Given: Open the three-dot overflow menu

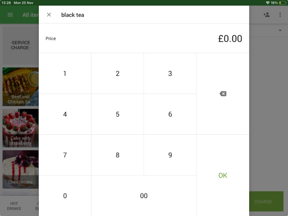Looking at the screenshot, I should [x=280, y=15].
